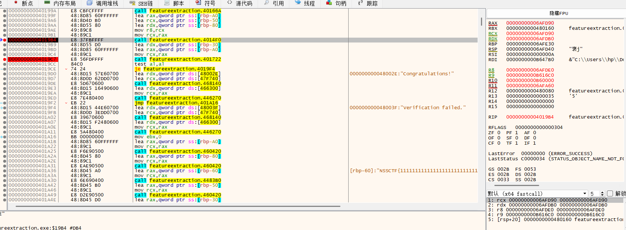Collapse the jmp branch marker at 4019F2

pyautogui.click(x=66, y=103)
